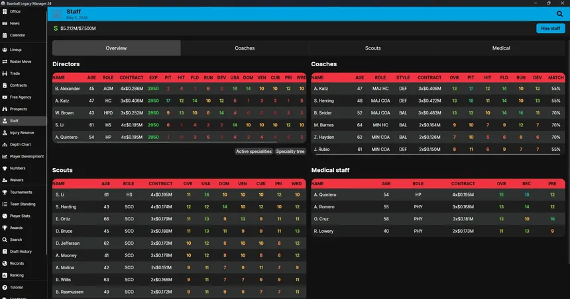This screenshot has height=299, width=570.
Task: Open the Trade sidebar icon
Action: click(x=5, y=73)
